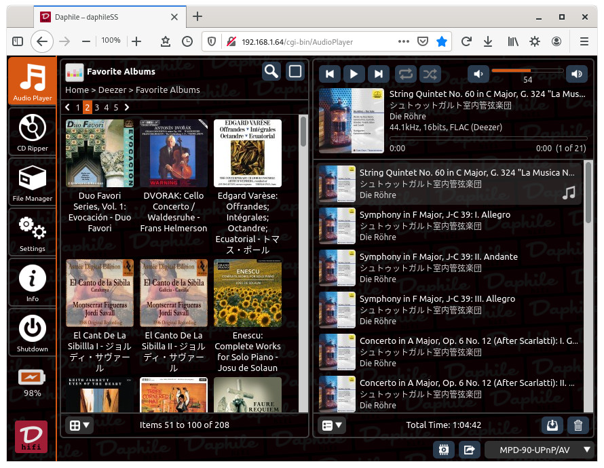604x468 pixels.
Task: Open Daphile Settings
Action: click(x=33, y=233)
